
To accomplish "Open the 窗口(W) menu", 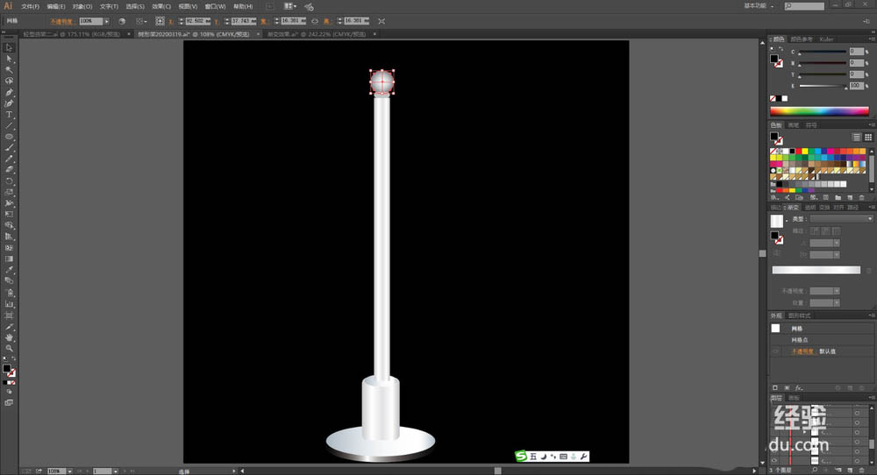I will pyautogui.click(x=215, y=7).
